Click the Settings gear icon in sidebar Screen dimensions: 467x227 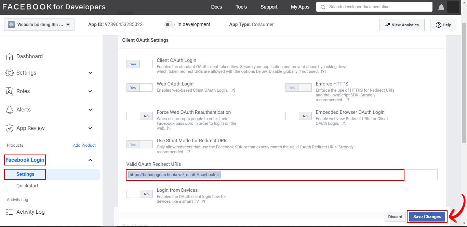pos(10,73)
